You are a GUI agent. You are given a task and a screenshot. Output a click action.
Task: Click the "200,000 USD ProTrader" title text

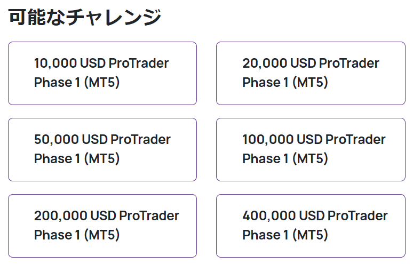coord(107,216)
